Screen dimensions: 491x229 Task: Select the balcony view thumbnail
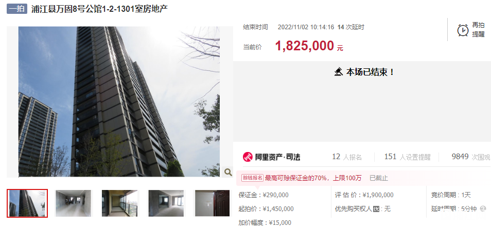pos(120,203)
